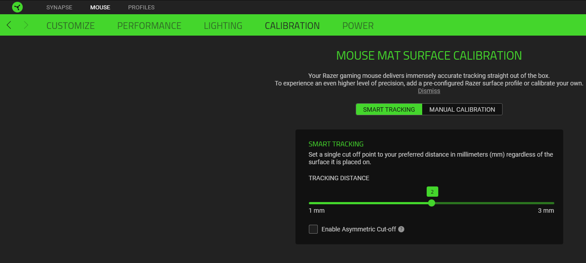586x263 pixels.
Task: Click the slider value badge showing 2
Action: tap(432, 192)
